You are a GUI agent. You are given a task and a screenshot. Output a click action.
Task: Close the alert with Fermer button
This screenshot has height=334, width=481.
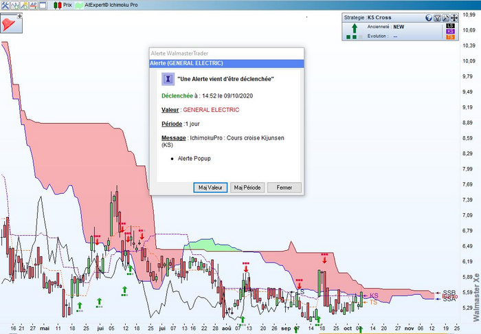coord(284,188)
